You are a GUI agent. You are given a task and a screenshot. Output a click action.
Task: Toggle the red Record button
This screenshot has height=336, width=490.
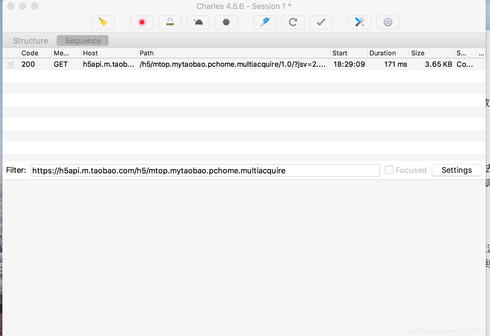142,22
